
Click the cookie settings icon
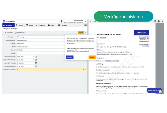click(x=161, y=92)
